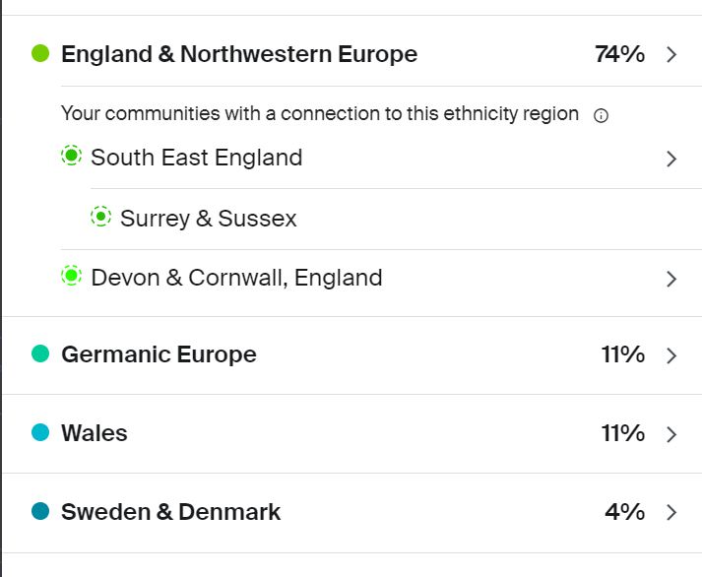
Task: Expand Sweden & Denmark chevron arrow
Action: (671, 512)
